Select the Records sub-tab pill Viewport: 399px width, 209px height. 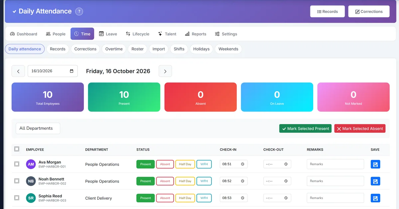[x=58, y=49]
